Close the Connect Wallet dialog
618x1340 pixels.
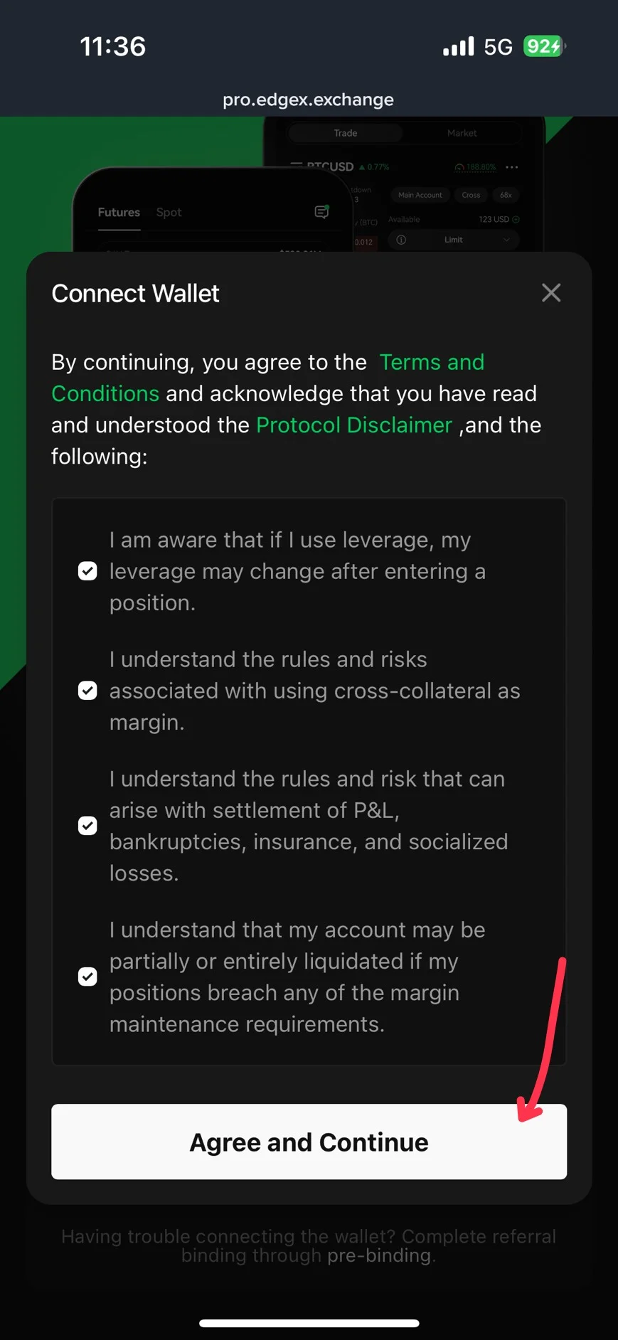point(551,292)
